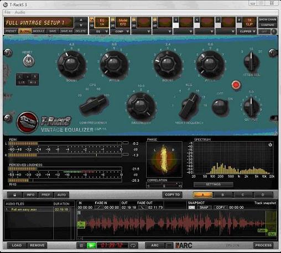This screenshot has height=253, width=281.
Task: Select snapshot slot A
Action: (x=202, y=195)
